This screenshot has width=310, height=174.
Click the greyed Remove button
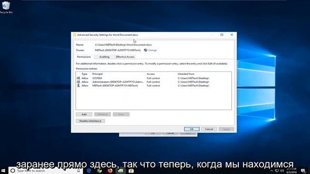[102, 115]
